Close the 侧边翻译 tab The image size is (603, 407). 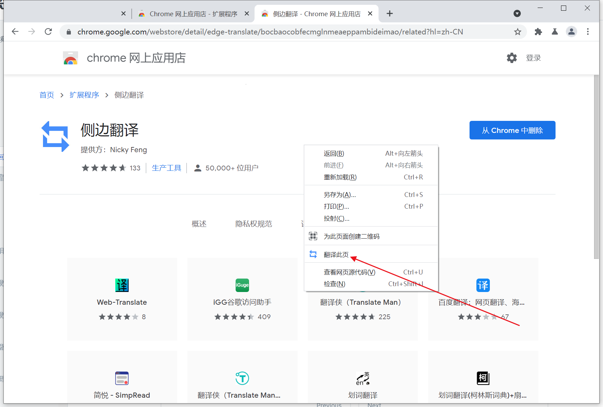(x=370, y=13)
